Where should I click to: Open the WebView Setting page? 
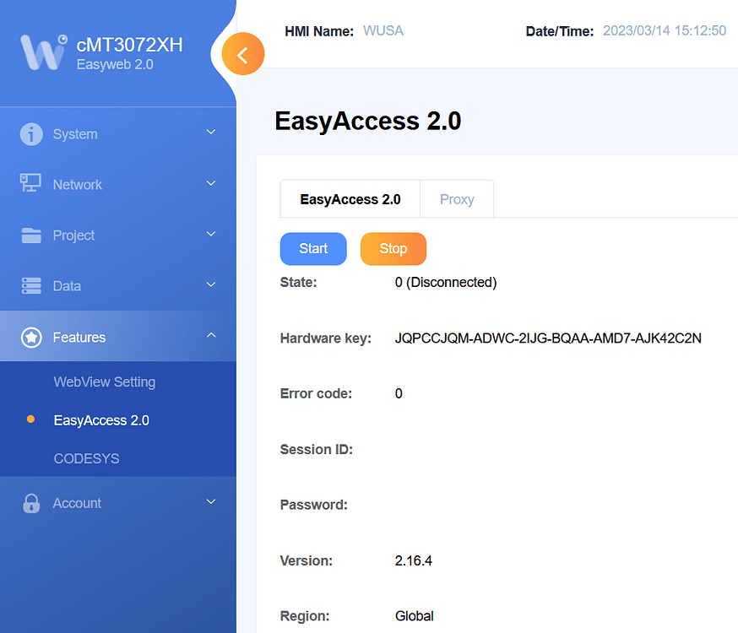click(x=104, y=381)
